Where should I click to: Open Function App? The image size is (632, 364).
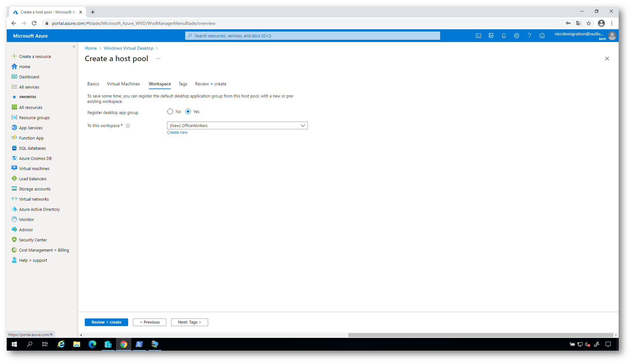point(28,138)
